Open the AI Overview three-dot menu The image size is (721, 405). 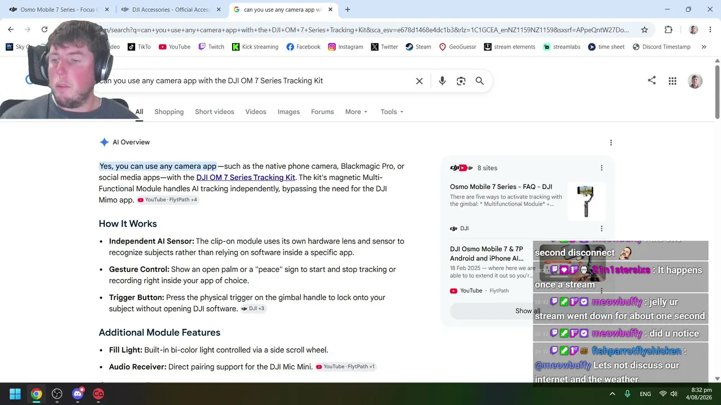pyautogui.click(x=611, y=143)
